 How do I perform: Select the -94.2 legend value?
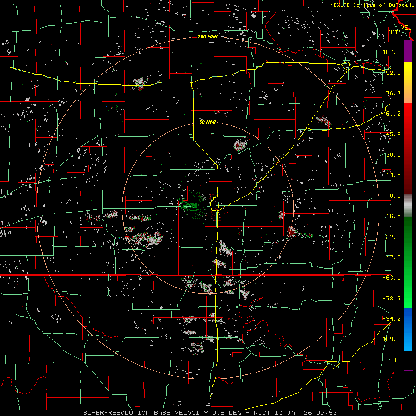(392, 319)
